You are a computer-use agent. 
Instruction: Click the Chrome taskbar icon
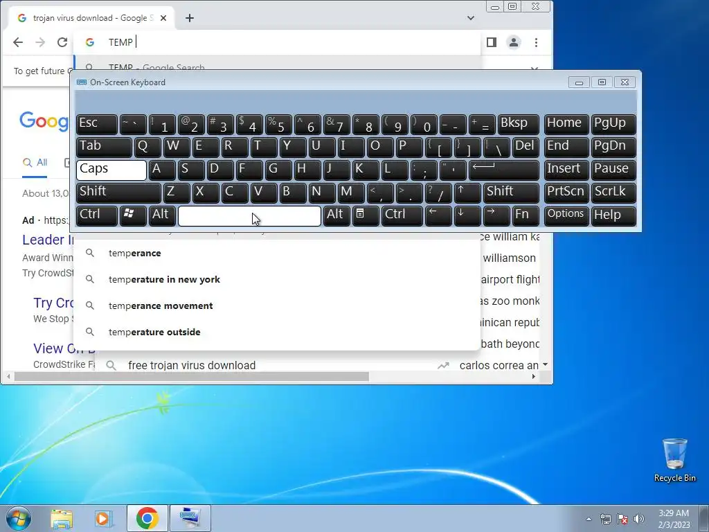(147, 518)
